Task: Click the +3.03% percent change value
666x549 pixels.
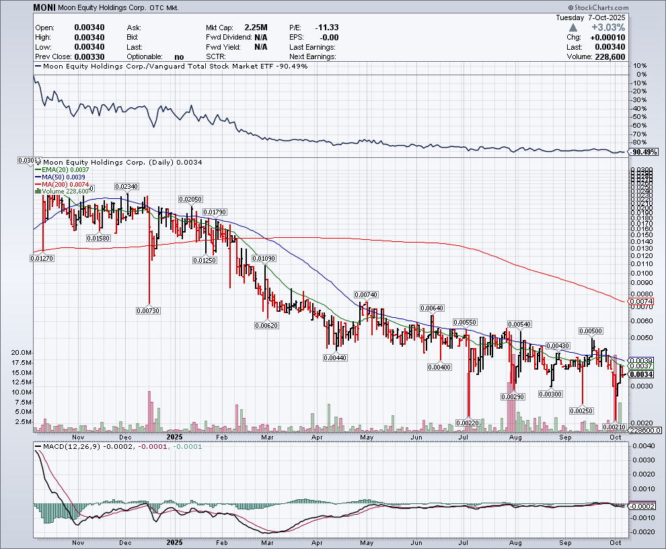Action: click(x=608, y=28)
